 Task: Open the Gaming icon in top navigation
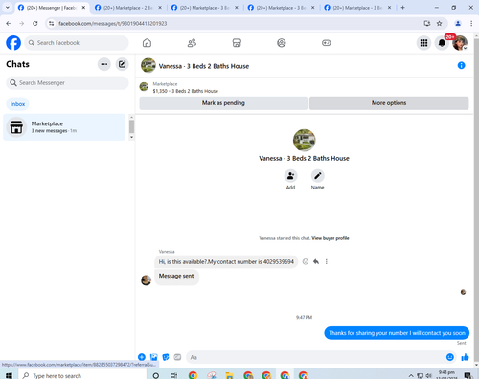tap(327, 43)
